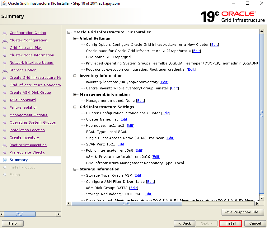The height and width of the screenshot is (228, 267).
Task: Collapse the Grid Infrastructure Settings section
Action: 75,107
